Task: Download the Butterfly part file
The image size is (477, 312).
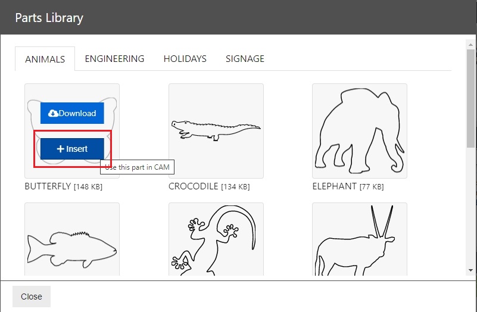Action: tap(72, 113)
